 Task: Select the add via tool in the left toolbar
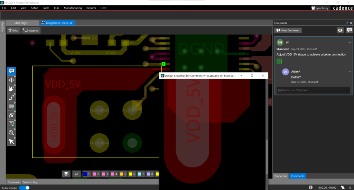click(x=11, y=115)
